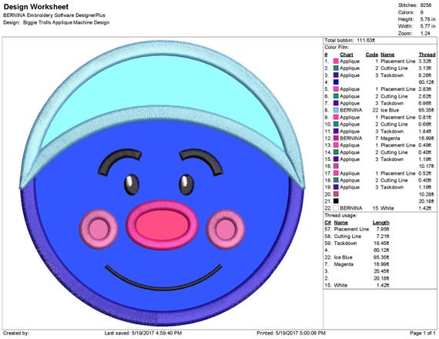Image resolution: width=439 pixels, height=339 pixels.
Task: Click the 'C#' header in Thread usage
Action: tap(327, 223)
